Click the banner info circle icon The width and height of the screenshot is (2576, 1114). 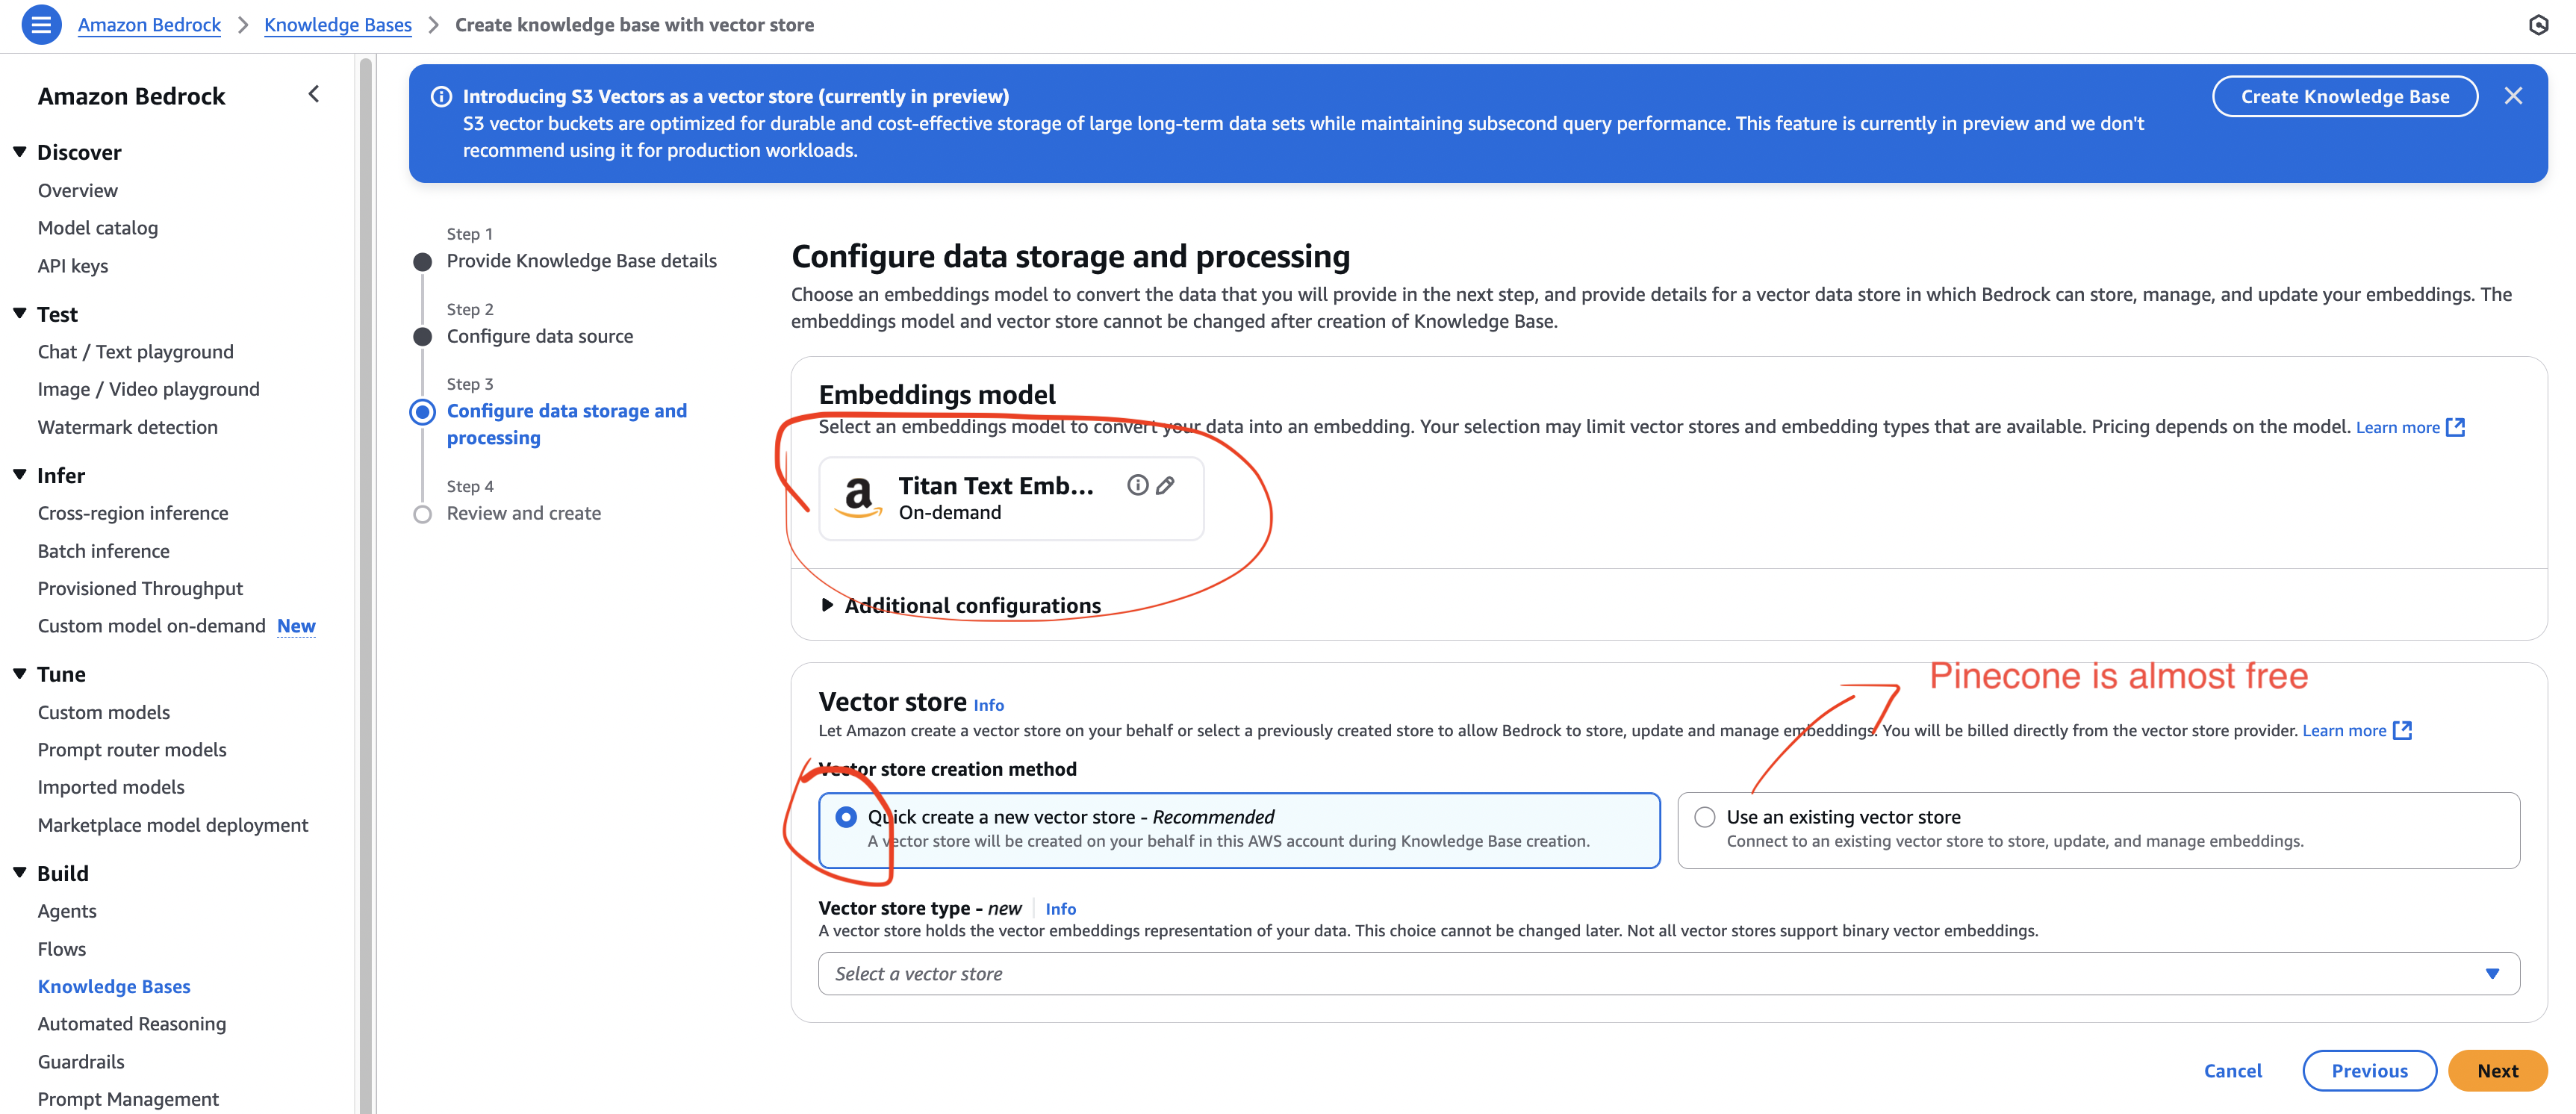tap(441, 97)
